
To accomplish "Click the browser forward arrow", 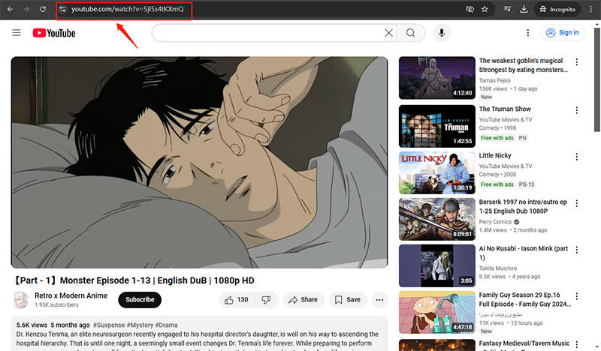I will (x=26, y=9).
